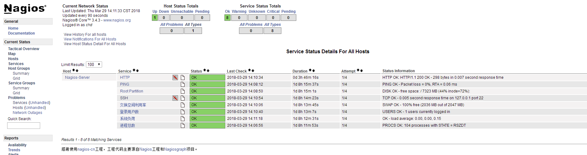587x155 pixels.
Task: Sort Status column ascending arrow
Action: point(204,70)
